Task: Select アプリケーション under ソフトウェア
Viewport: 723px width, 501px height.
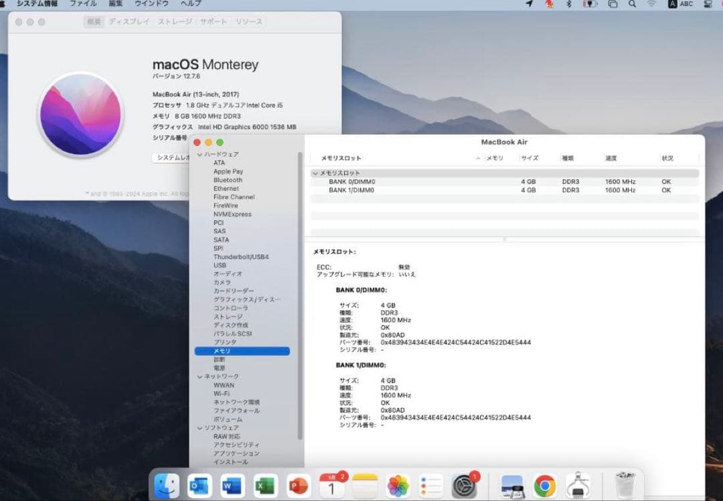Action: coord(236,454)
